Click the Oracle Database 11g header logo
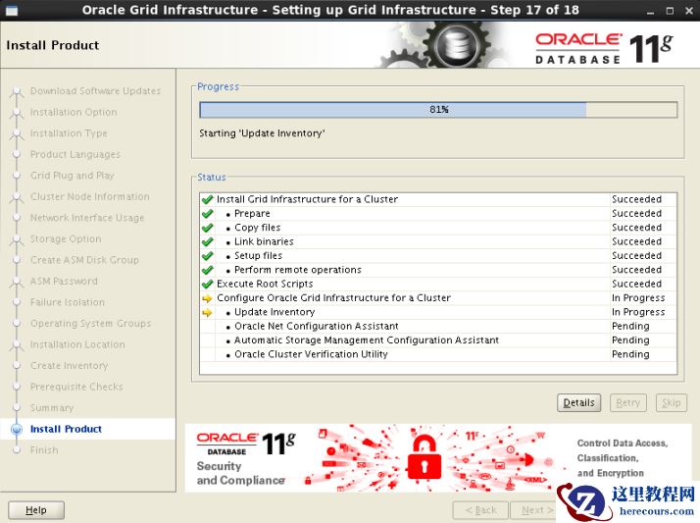700x523 pixels. click(x=604, y=48)
